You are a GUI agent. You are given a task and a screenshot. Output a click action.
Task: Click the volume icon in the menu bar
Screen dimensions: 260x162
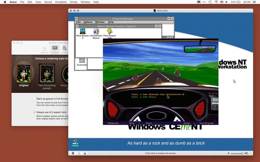226,2
